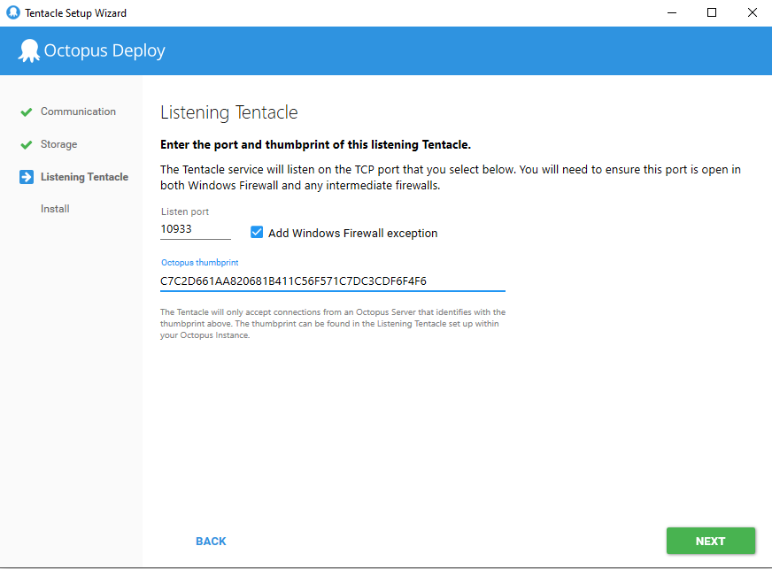Click the "Octopus Deploy" header text
772x569 pixels.
pyautogui.click(x=104, y=51)
